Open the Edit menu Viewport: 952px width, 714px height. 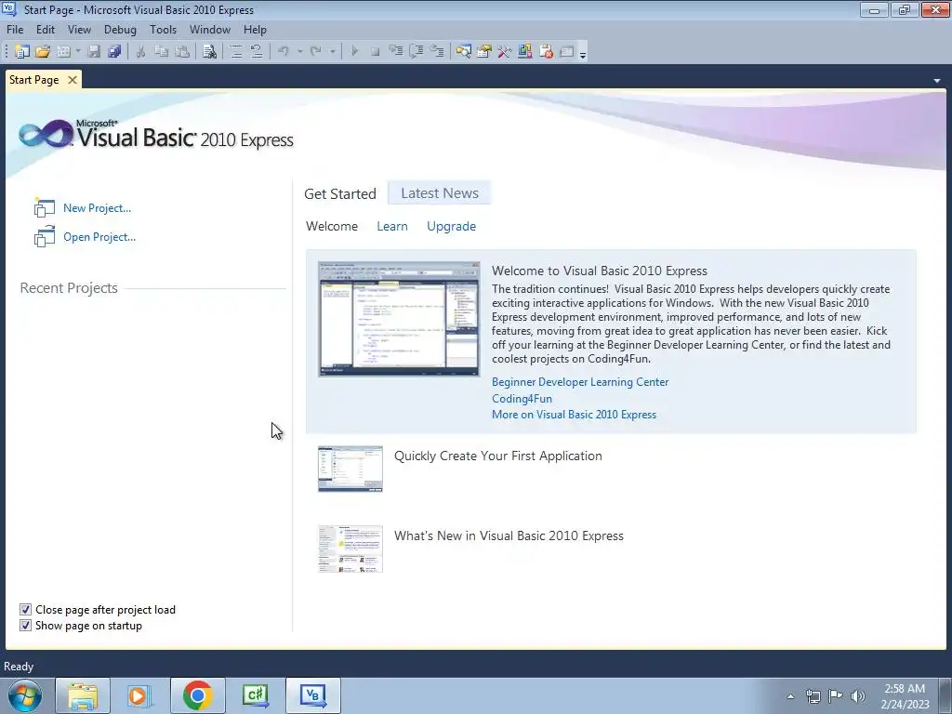tap(46, 29)
